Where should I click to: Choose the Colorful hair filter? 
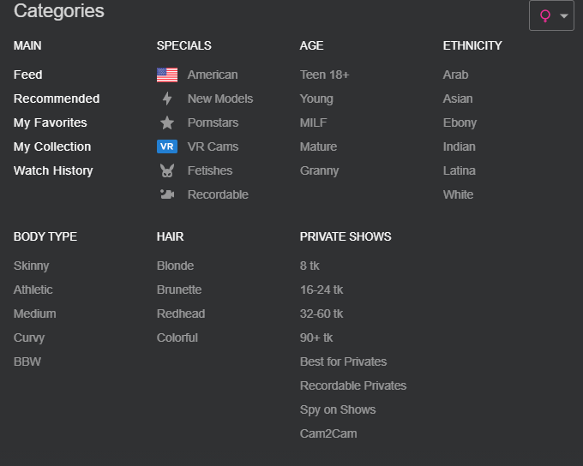[177, 338]
